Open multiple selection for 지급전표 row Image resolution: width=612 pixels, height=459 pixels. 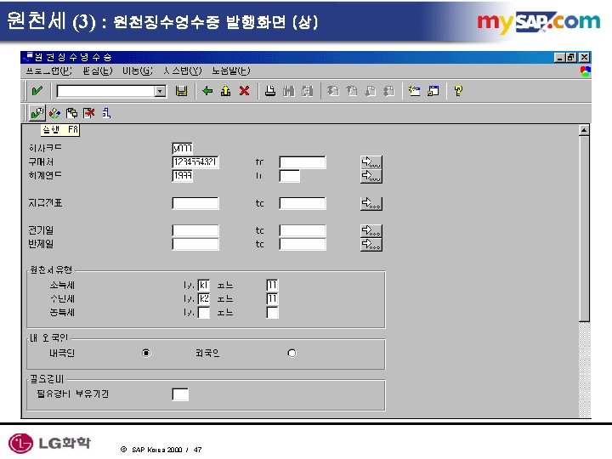pos(371,203)
